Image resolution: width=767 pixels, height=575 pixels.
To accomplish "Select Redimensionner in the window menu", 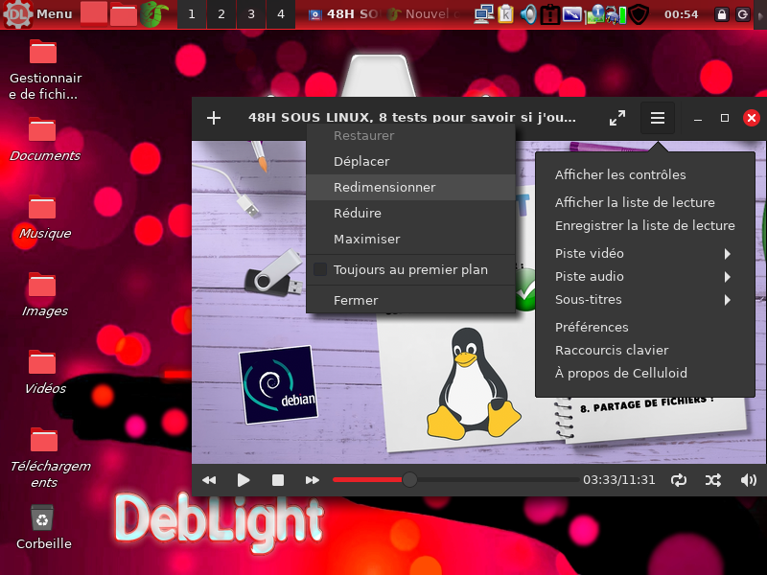I will 384,188.
